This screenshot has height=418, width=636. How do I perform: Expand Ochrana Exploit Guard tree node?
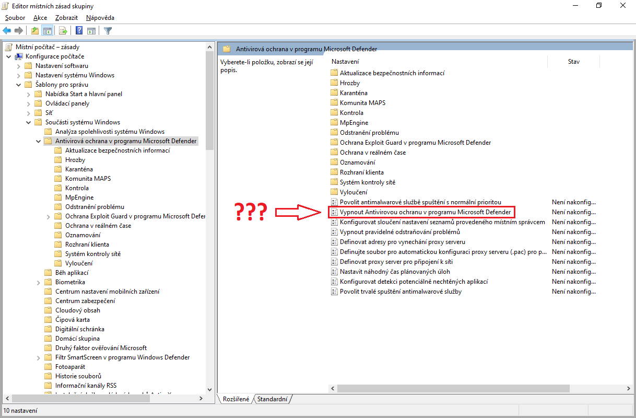coord(49,216)
